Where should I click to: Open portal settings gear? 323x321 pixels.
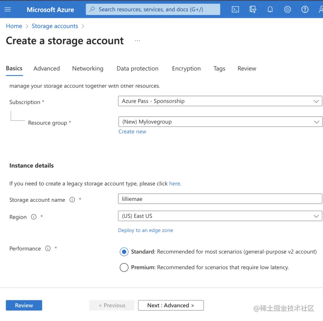coord(287,9)
